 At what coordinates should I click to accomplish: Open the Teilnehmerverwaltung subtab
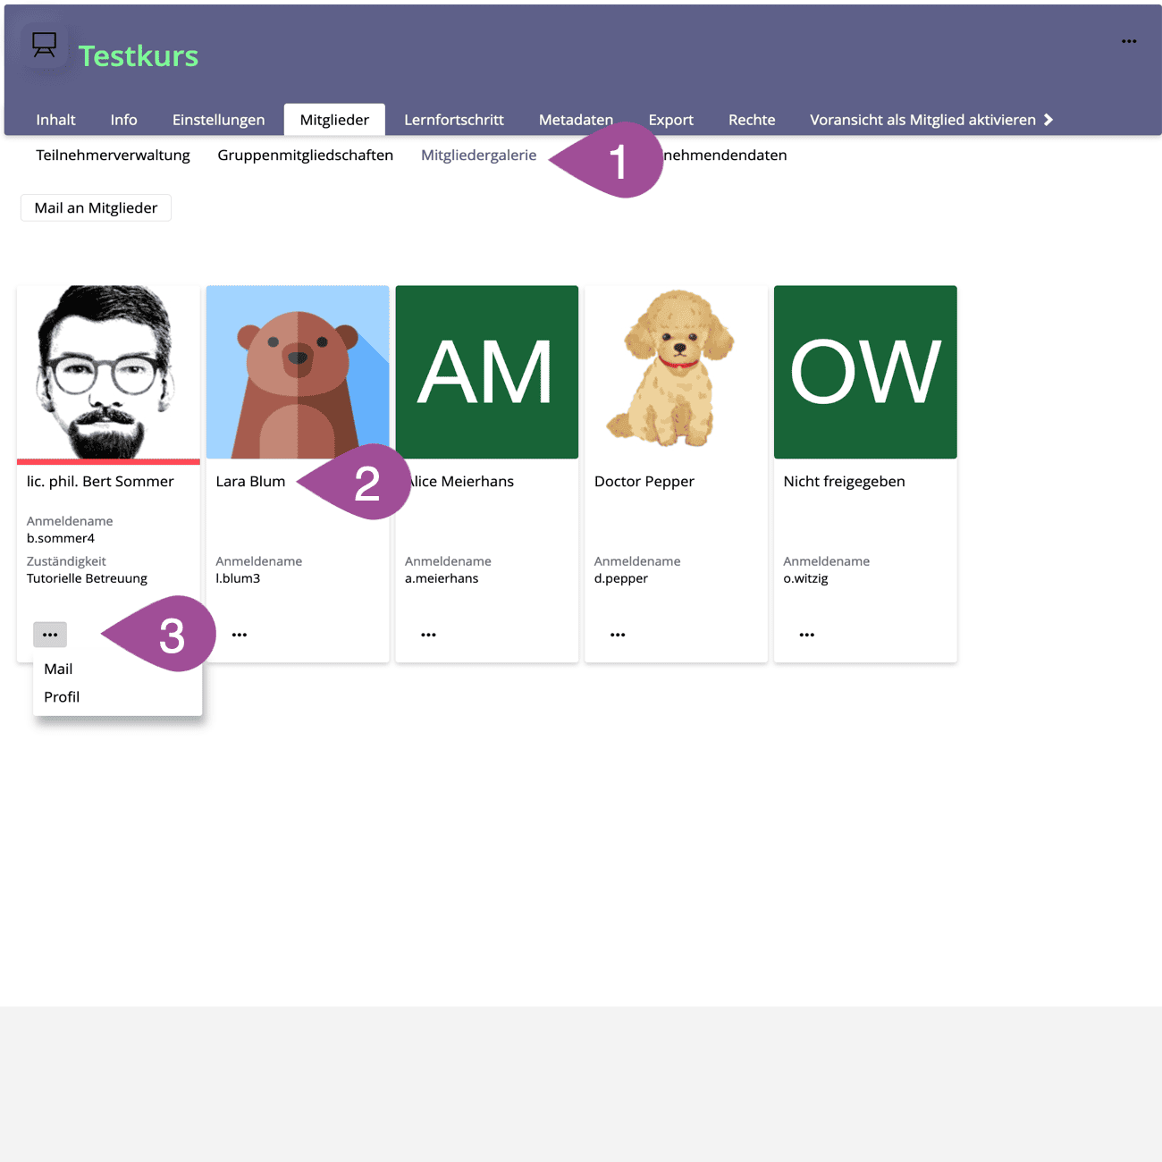[x=113, y=156]
